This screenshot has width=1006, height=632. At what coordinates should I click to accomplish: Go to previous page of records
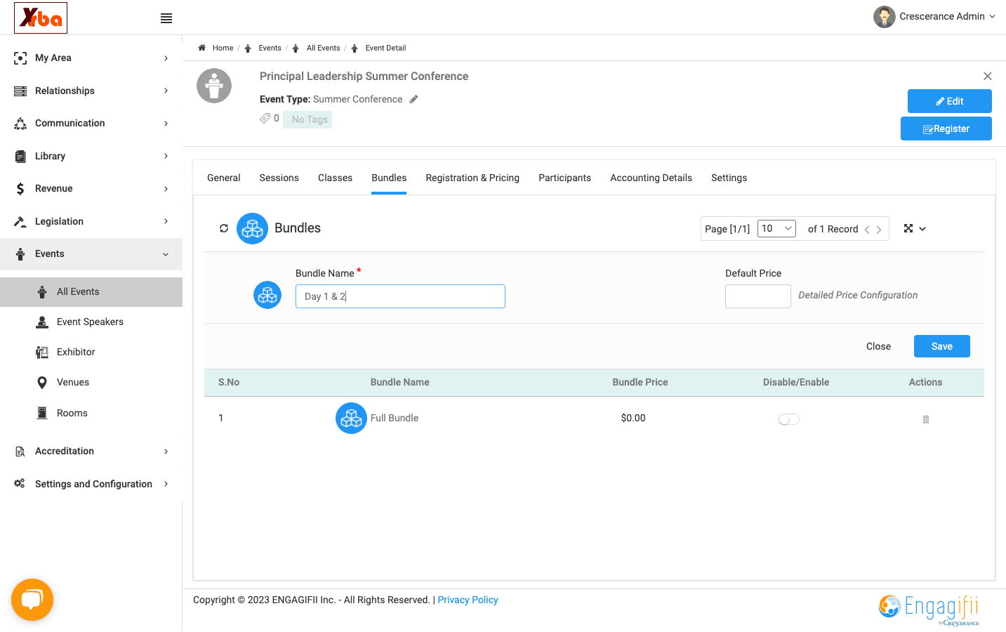pos(868,230)
